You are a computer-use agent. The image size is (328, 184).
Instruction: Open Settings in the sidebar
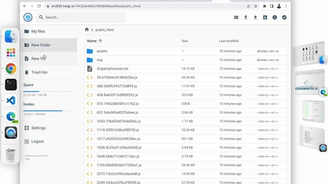49,128
